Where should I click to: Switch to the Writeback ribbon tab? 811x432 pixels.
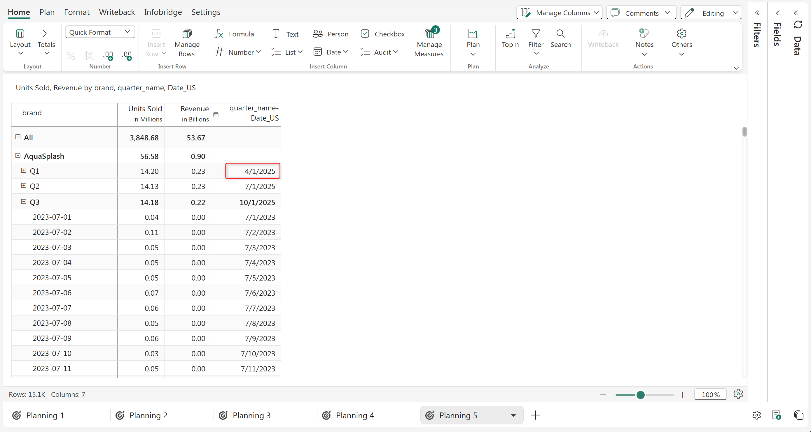click(x=117, y=12)
